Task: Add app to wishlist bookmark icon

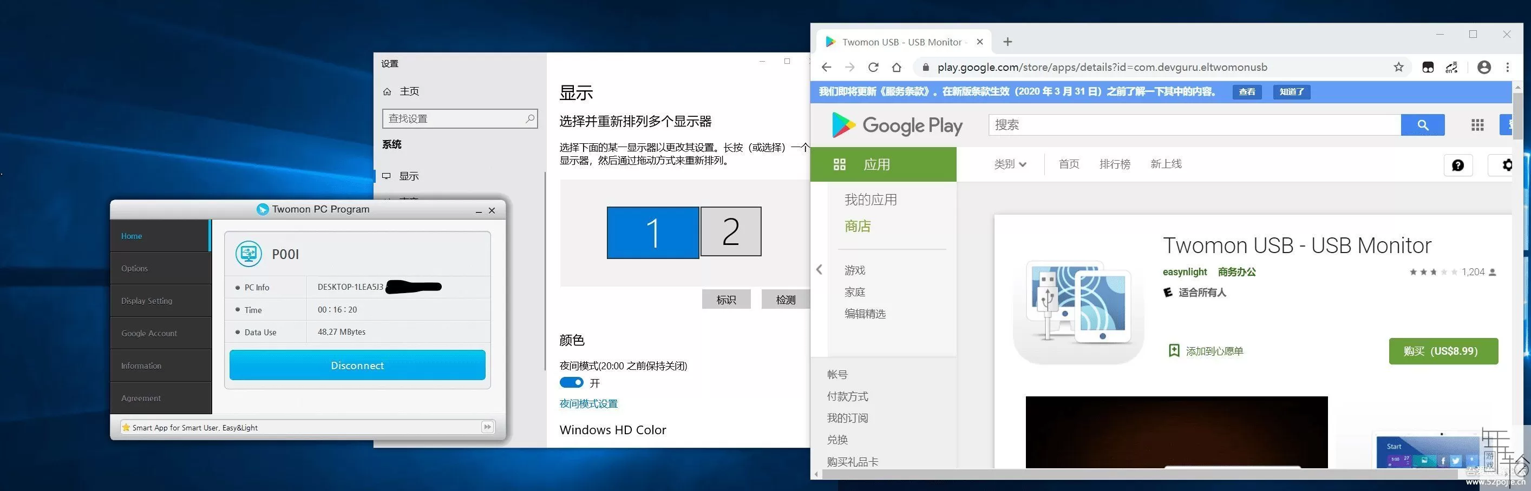Action: tap(1174, 350)
